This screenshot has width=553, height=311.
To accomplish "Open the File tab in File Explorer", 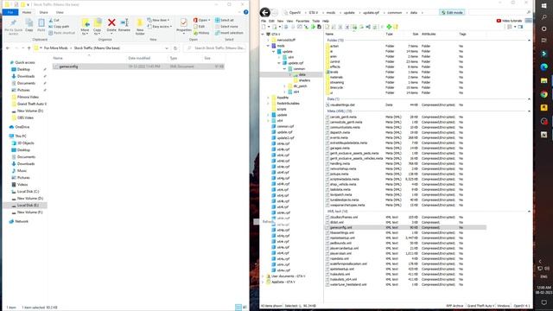I will coord(10,12).
